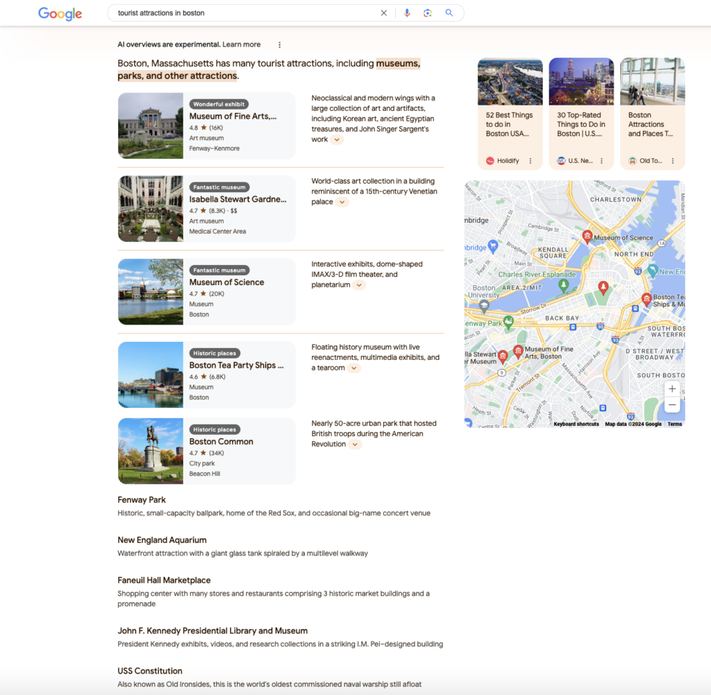Image resolution: width=711 pixels, height=695 pixels.
Task: Click the Isabella Stewart Gardner courtyard thumbnail
Action: 151,208
